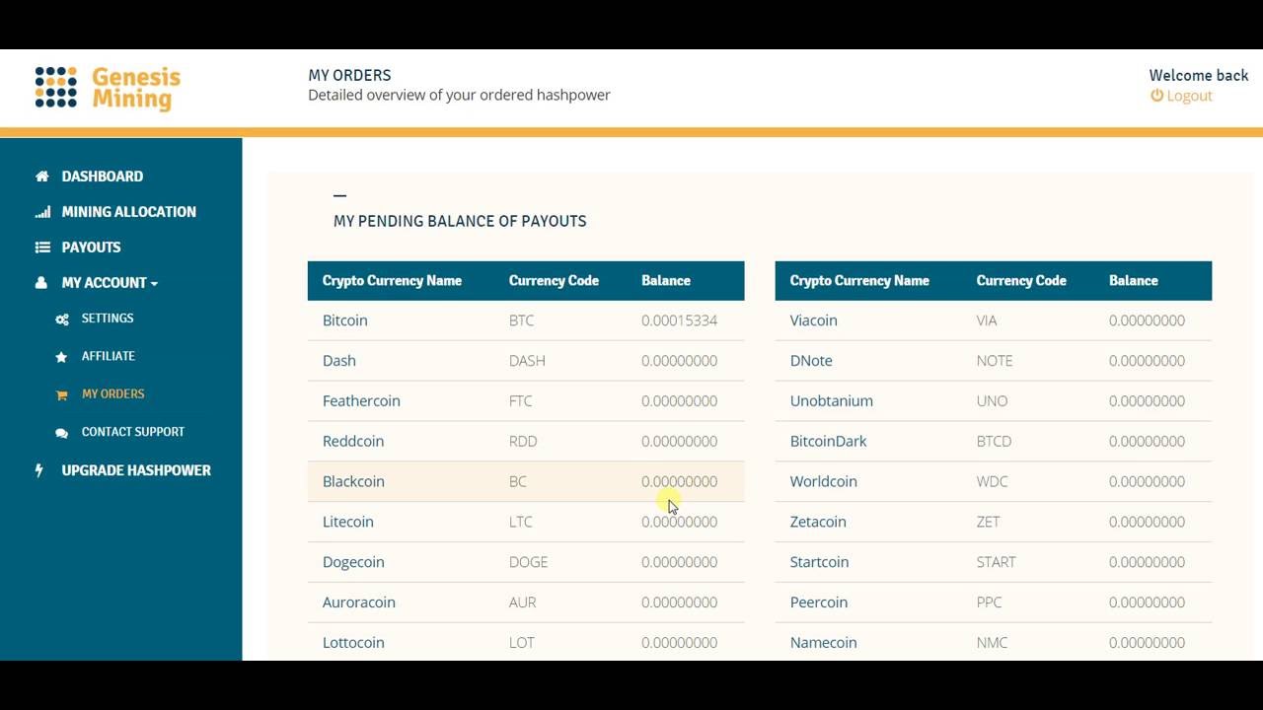Click the Logout power icon

click(1156, 96)
